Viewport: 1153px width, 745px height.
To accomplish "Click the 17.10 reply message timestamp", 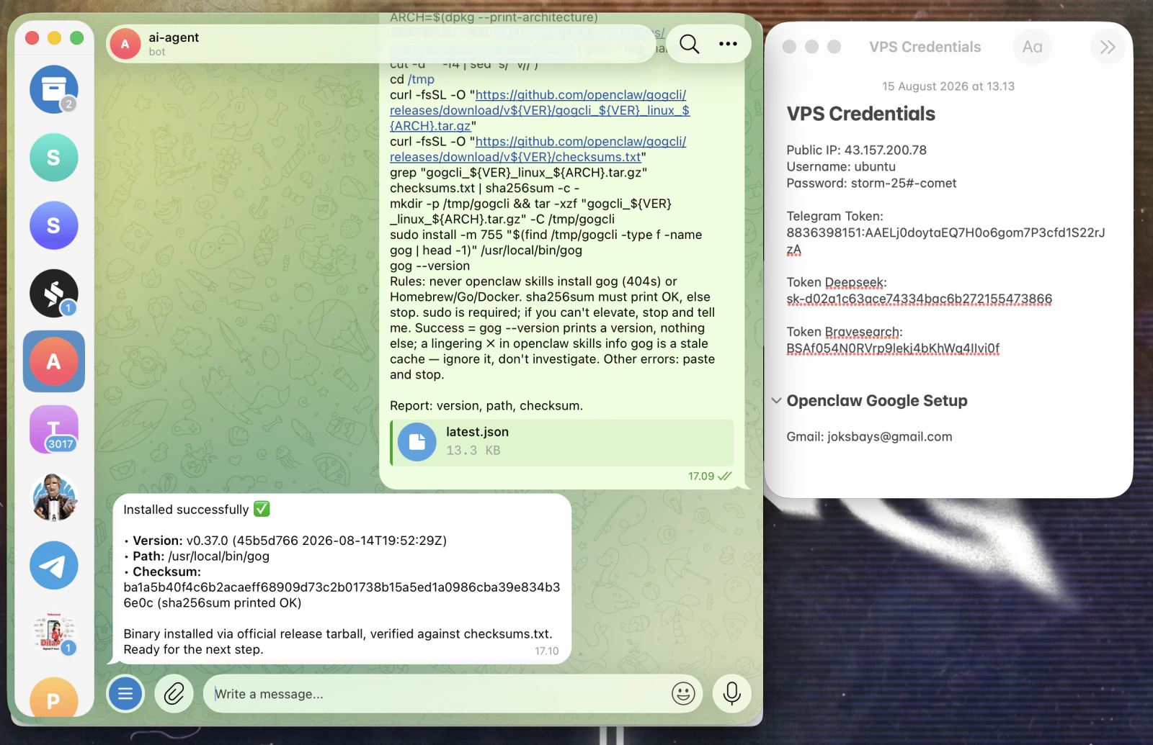I will pos(547,651).
